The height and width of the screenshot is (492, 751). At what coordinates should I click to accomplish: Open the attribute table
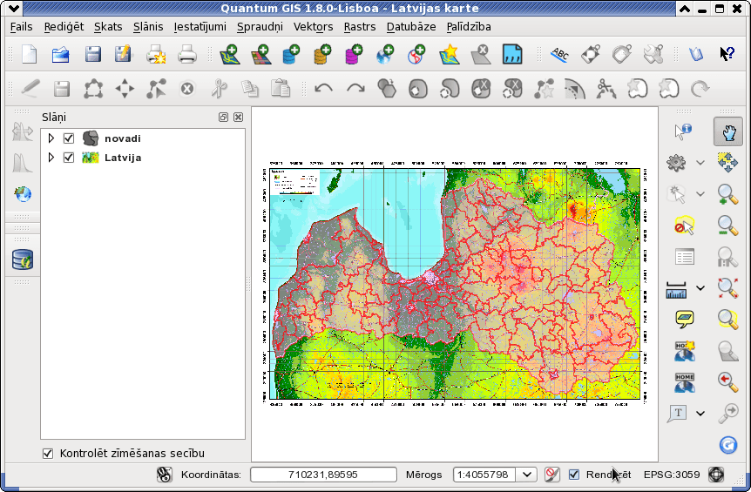click(x=685, y=257)
